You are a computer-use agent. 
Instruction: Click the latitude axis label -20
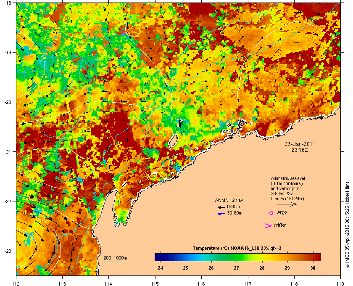coord(8,102)
